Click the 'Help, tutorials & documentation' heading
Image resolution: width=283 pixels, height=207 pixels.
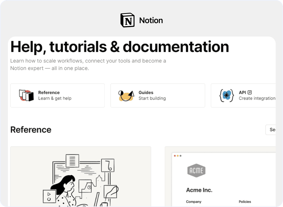[120, 47]
